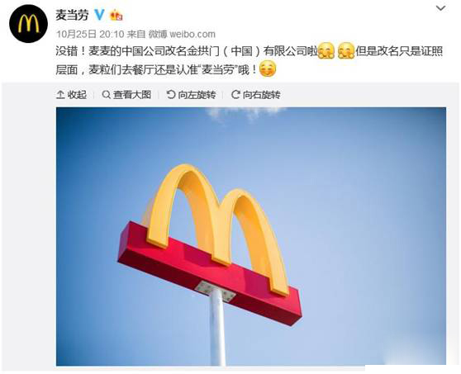Open the 麦当劳 account name link
Image resolution: width=461 pixels, height=374 pixels.
coord(73,15)
